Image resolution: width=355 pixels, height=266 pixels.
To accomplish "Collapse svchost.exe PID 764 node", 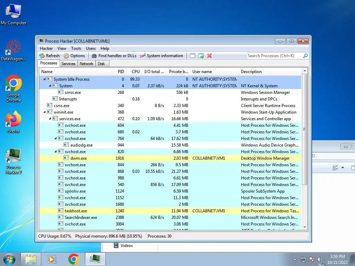I will pyautogui.click(x=56, y=138).
